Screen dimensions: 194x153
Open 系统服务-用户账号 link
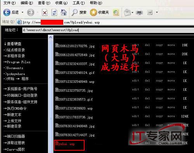(x=21, y=89)
